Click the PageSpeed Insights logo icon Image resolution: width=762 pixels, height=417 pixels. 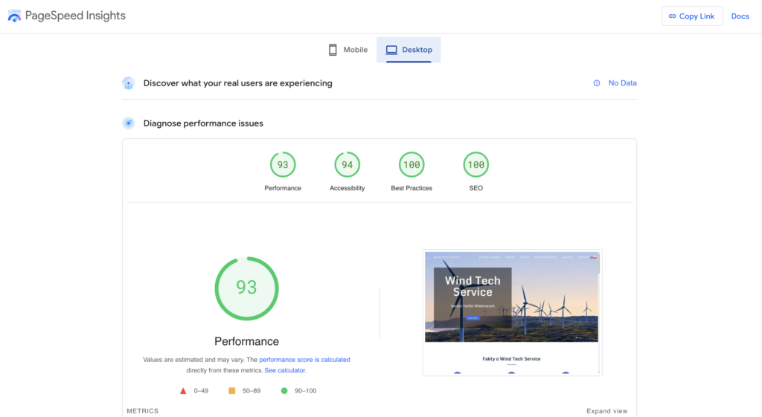pyautogui.click(x=14, y=16)
